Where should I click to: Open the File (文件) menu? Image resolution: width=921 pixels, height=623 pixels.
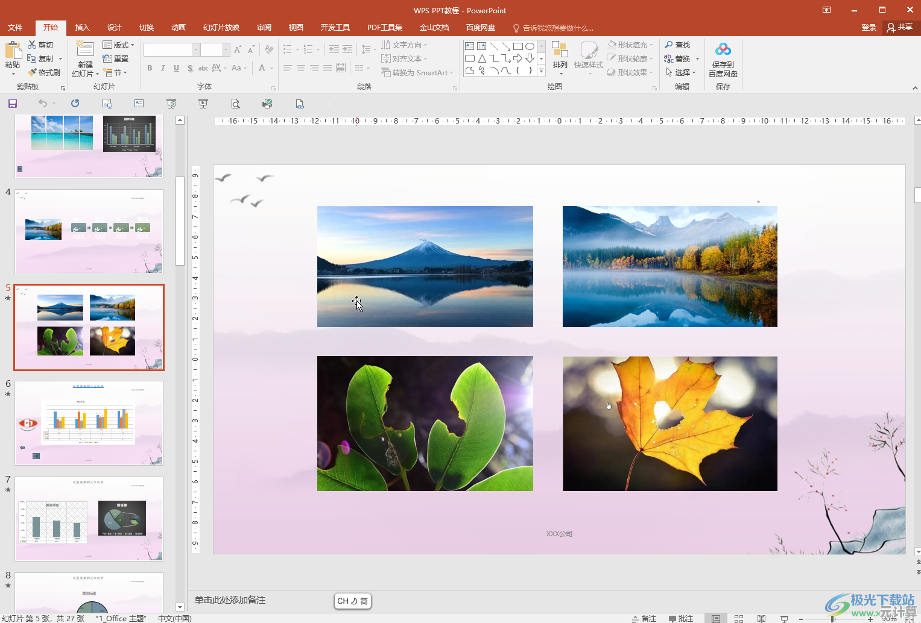pyautogui.click(x=15, y=27)
